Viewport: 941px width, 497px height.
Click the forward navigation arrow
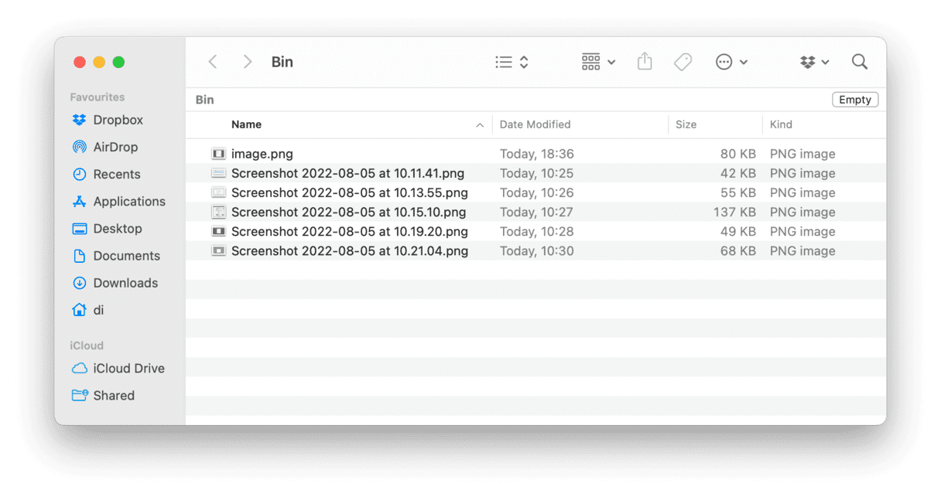[246, 62]
